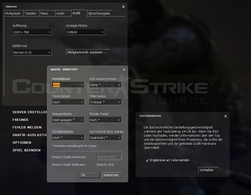The image size is (251, 195).
Task: Click Spiel beenden to quit
Action: [26, 150]
